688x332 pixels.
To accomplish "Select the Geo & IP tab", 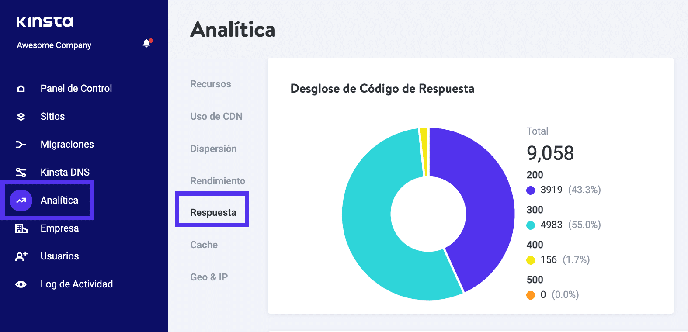I will (209, 277).
